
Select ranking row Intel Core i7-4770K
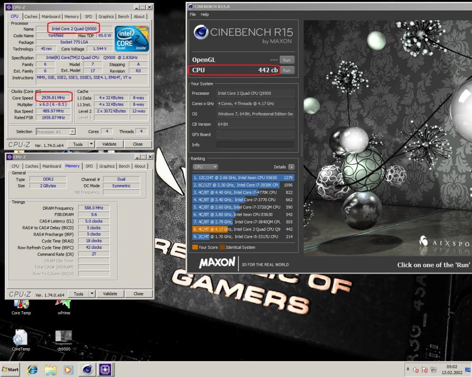[243, 192]
